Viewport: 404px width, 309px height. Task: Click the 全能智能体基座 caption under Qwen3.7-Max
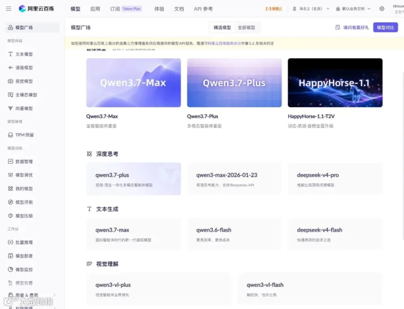coord(101,126)
